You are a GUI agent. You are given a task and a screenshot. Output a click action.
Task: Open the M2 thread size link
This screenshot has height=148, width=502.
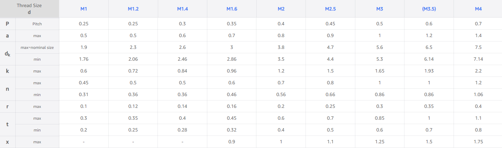tap(281, 9)
